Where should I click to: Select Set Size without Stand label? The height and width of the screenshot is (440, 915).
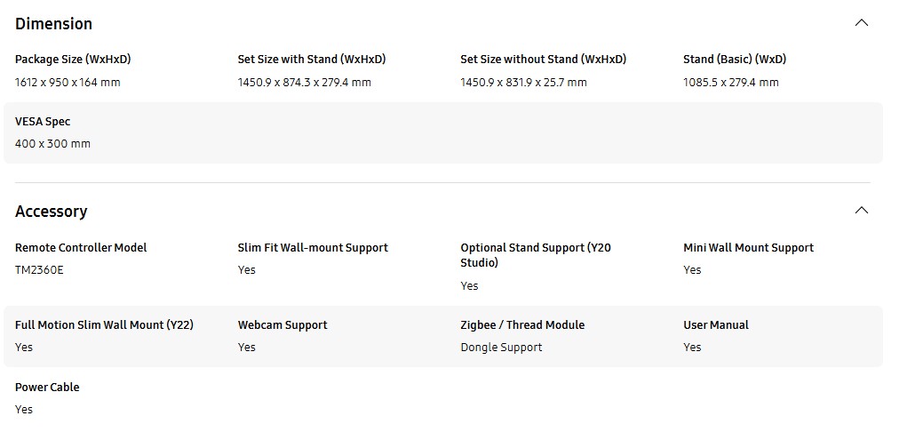click(544, 60)
